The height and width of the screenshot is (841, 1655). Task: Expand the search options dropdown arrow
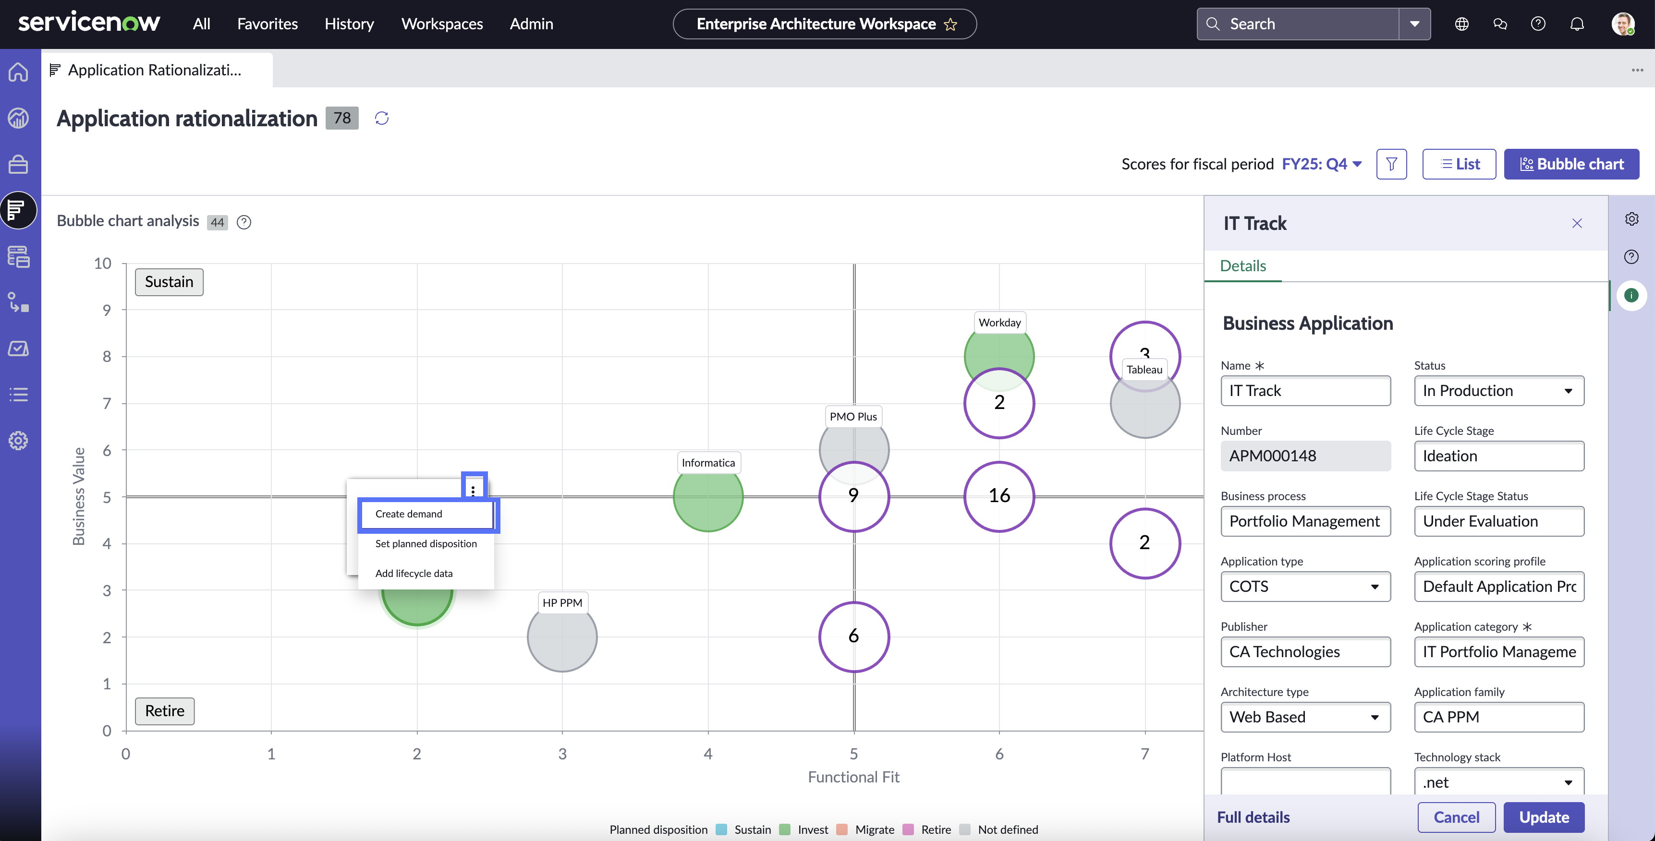click(1415, 24)
